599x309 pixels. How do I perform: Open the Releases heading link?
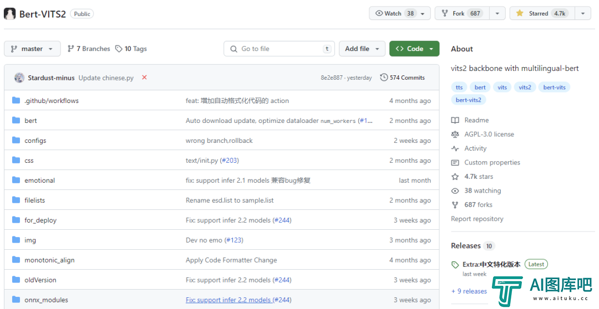tap(466, 246)
